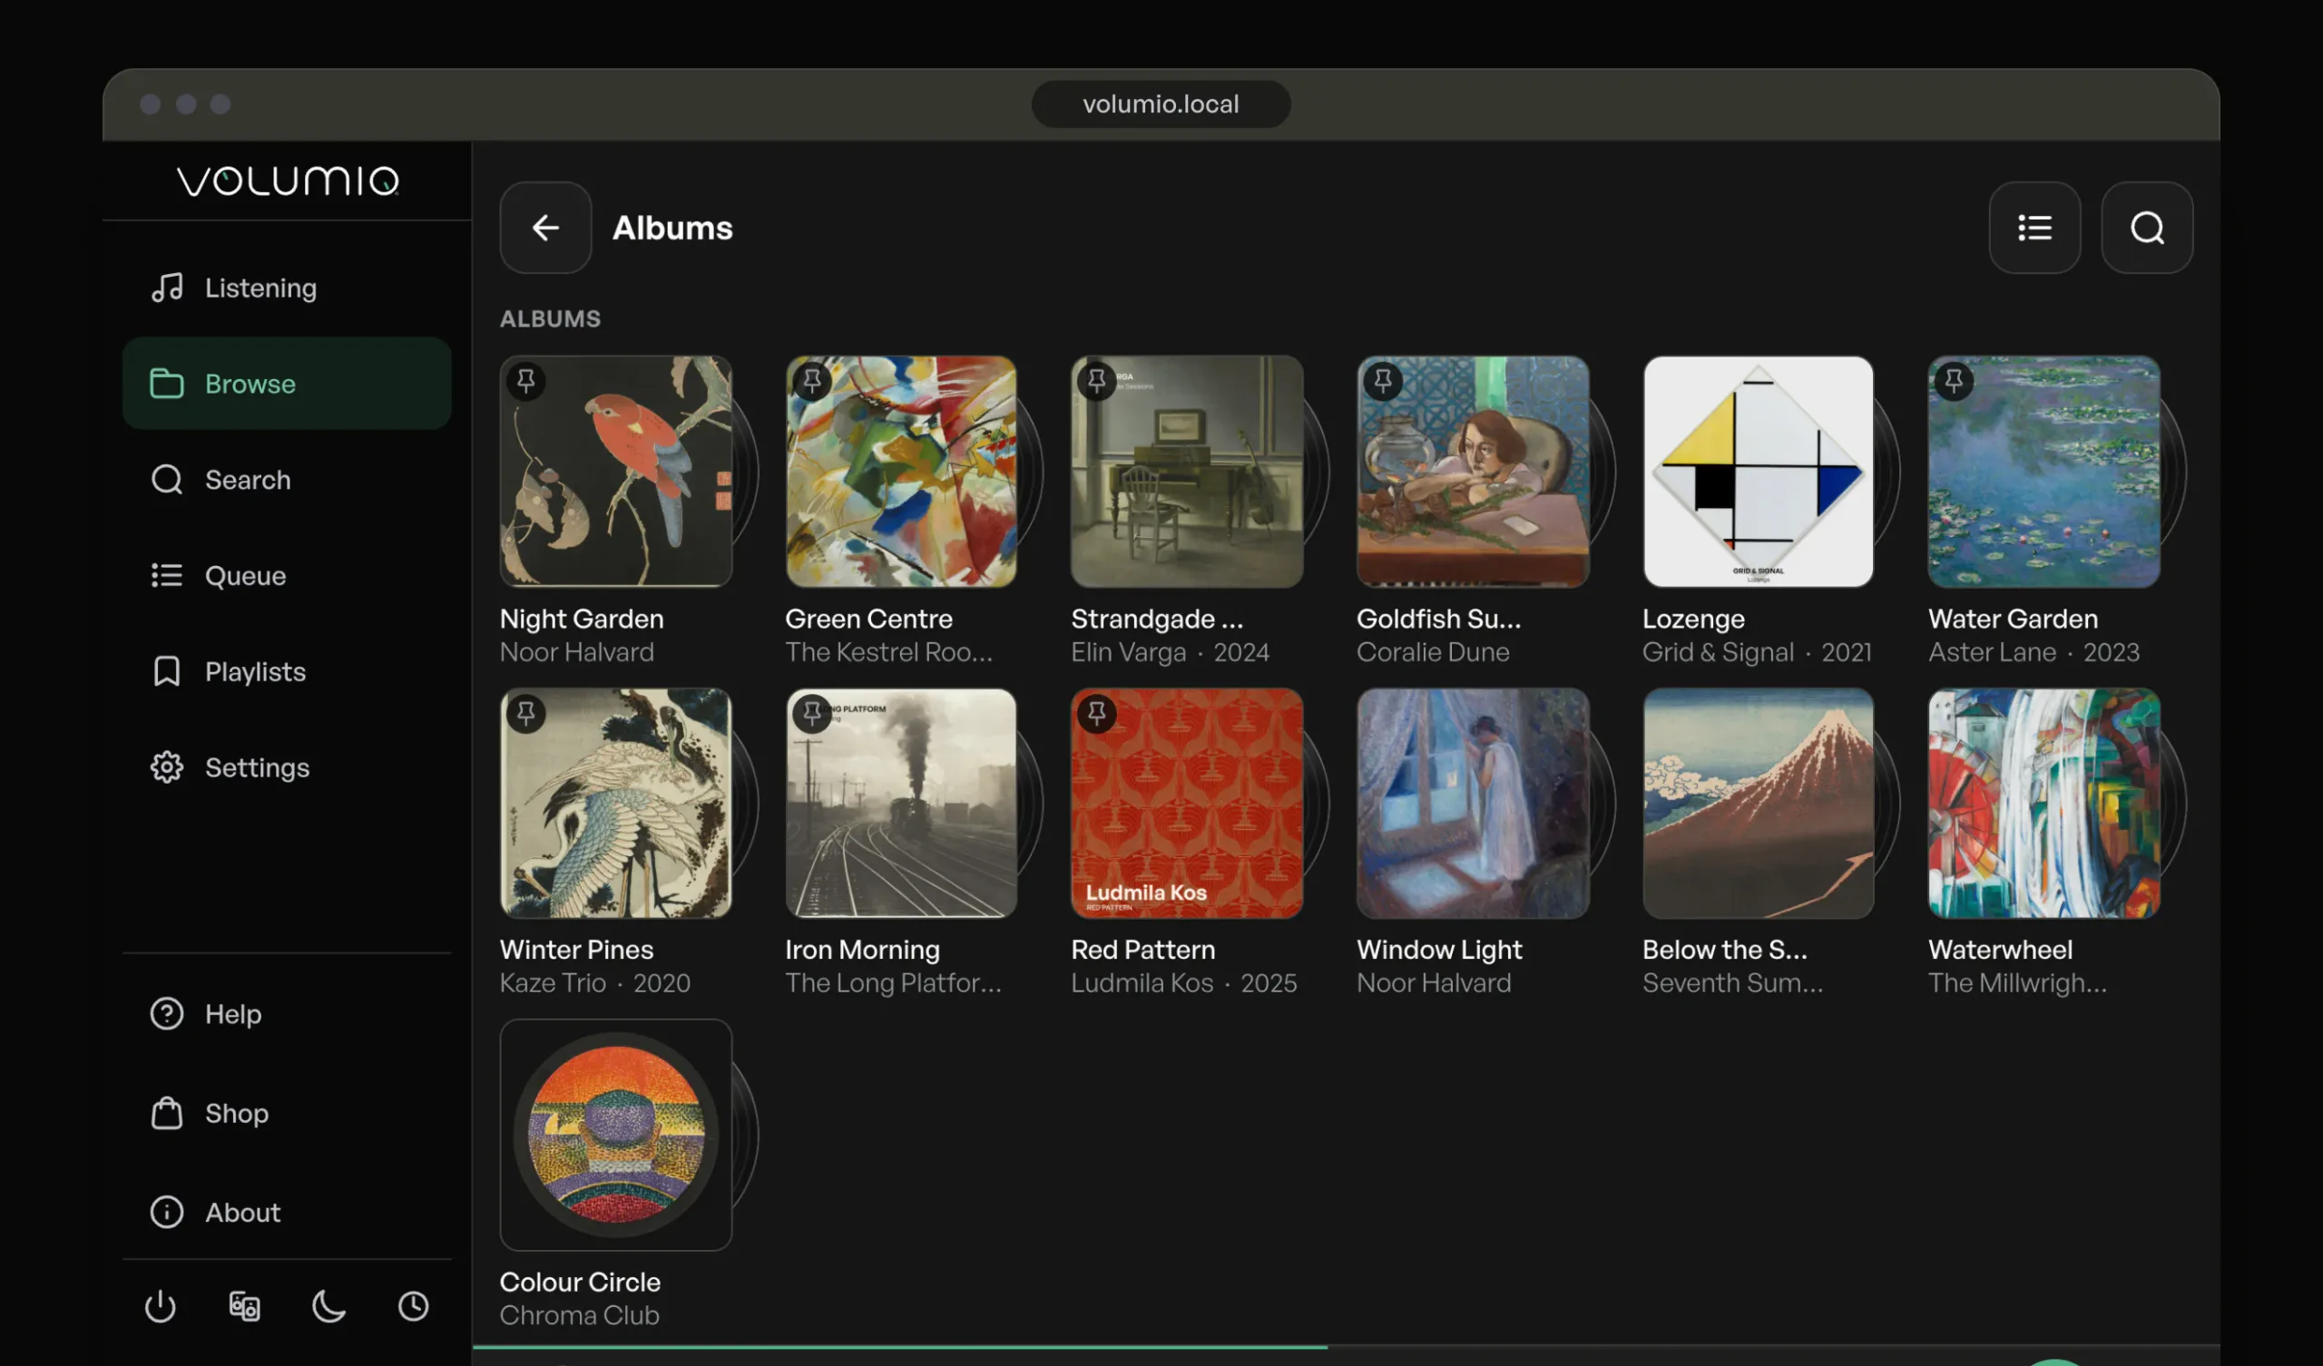Click the Waterwheel title text
The image size is (2323, 1366).
click(2000, 950)
